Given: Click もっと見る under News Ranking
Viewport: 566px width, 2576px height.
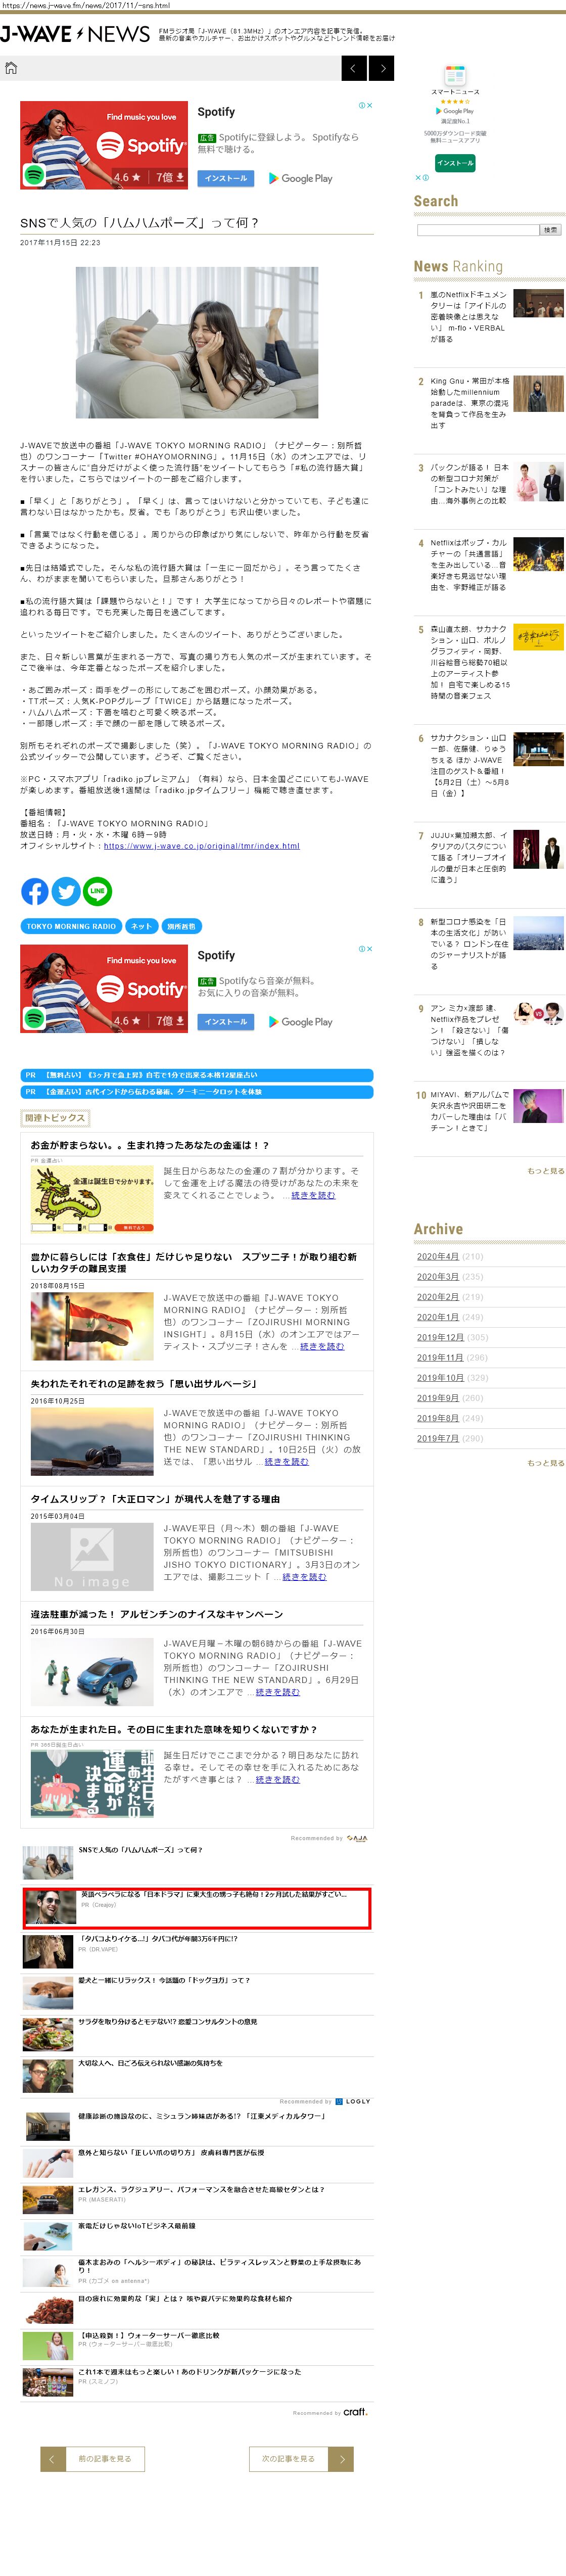Looking at the screenshot, I should point(545,1171).
